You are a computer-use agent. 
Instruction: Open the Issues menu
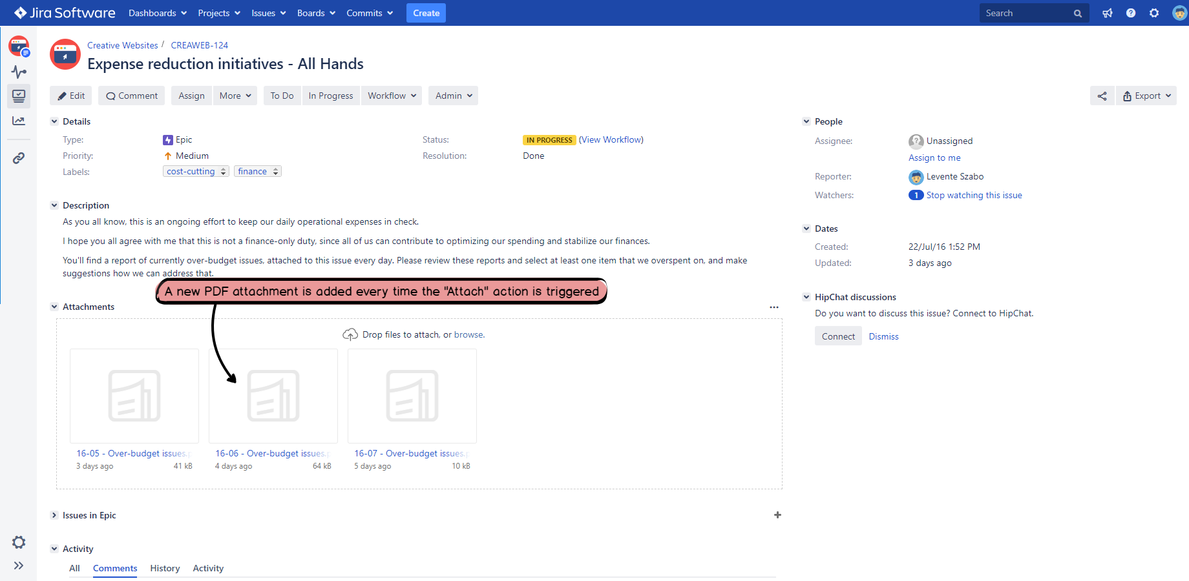[268, 13]
